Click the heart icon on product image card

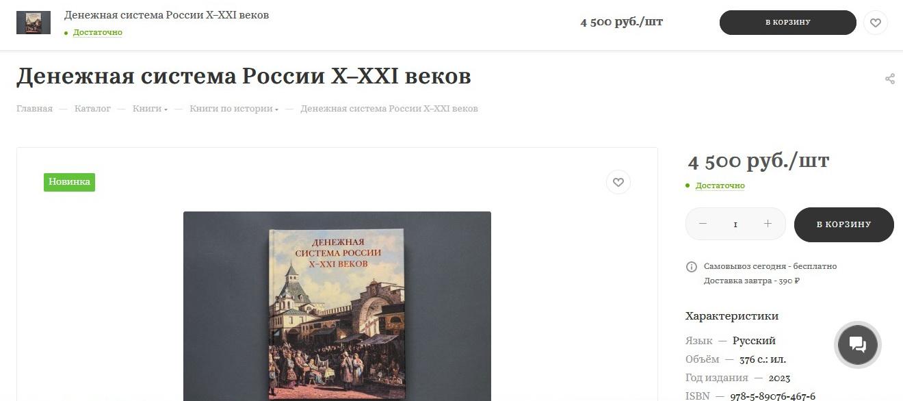(618, 182)
